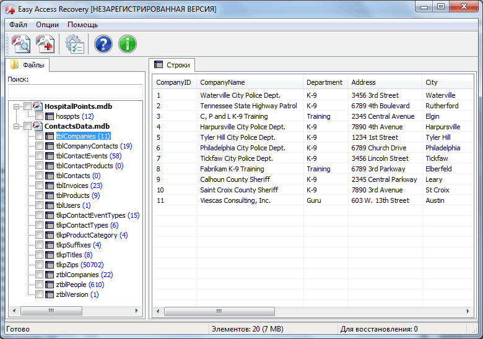
Task: Show about info via green icon
Action: pyautogui.click(x=127, y=44)
